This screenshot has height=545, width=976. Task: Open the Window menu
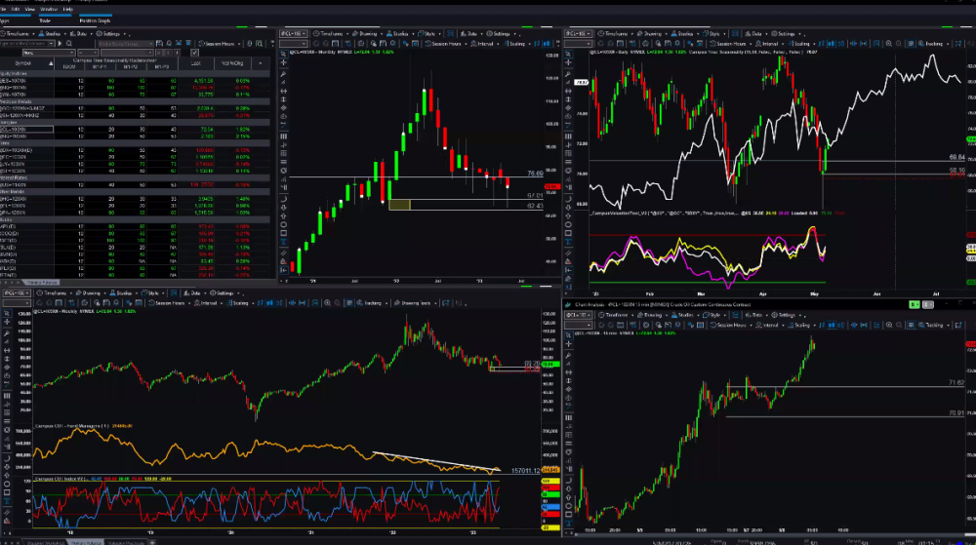pos(49,10)
